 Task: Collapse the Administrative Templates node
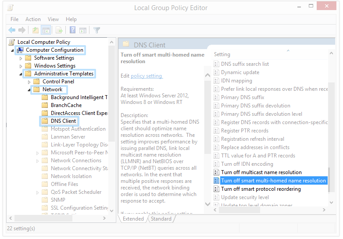[21, 74]
